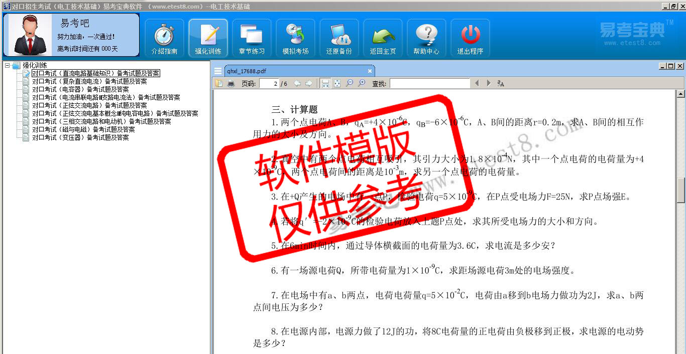This screenshot has height=354, width=686.
Task: Open the 帮助中心 help center
Action: [x=426, y=39]
